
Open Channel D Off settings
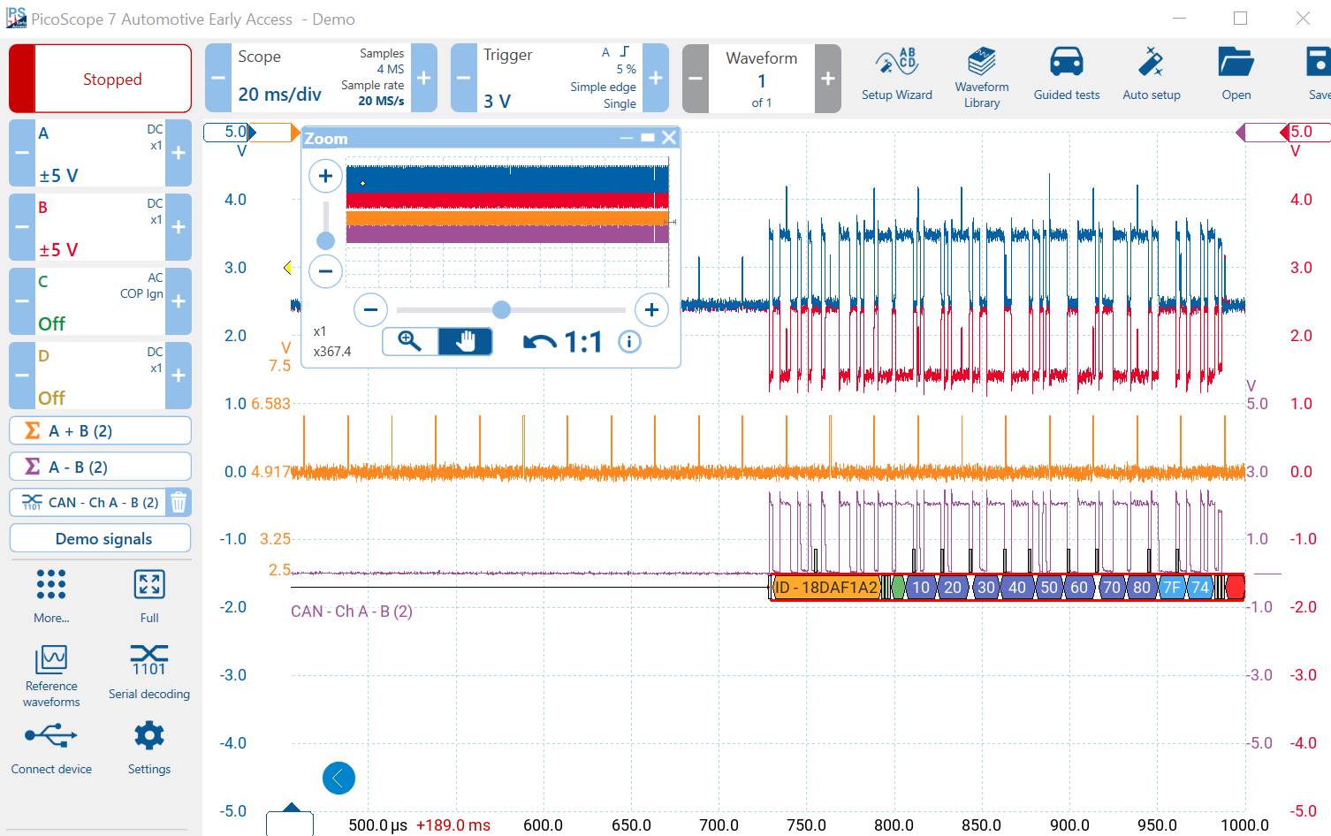(100, 376)
